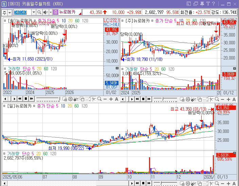Viewport: 239px width, 186px height.
Task: Click stock code input field 348340
Action: tap(22, 12)
